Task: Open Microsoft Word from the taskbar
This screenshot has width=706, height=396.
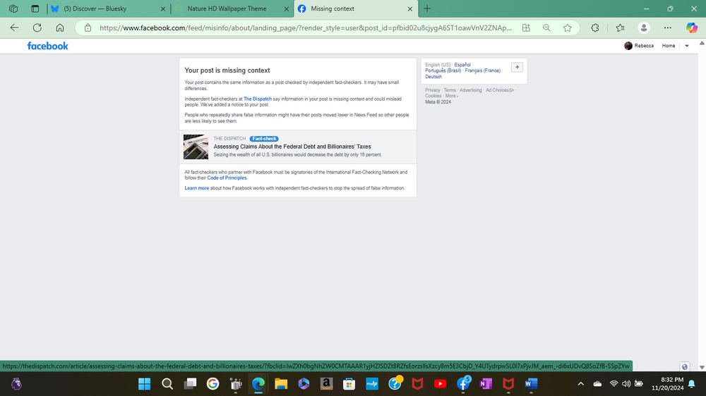Action: tap(531, 384)
